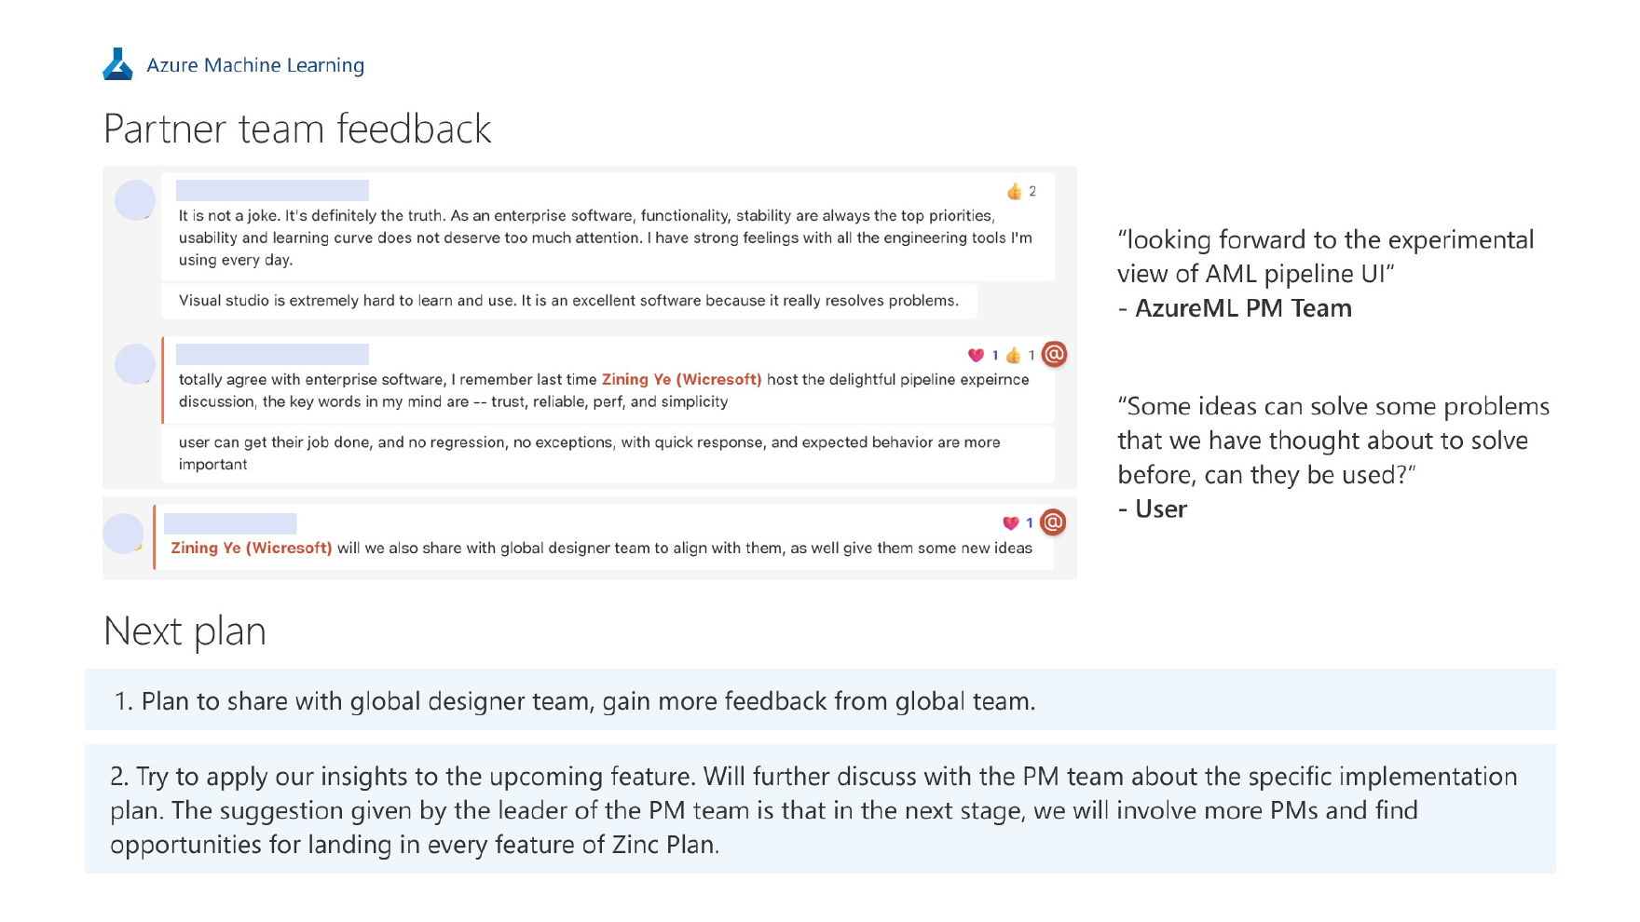Click the message 'Visual studio is extremely hard to learn'
The height and width of the screenshot is (922, 1640).
point(568,301)
